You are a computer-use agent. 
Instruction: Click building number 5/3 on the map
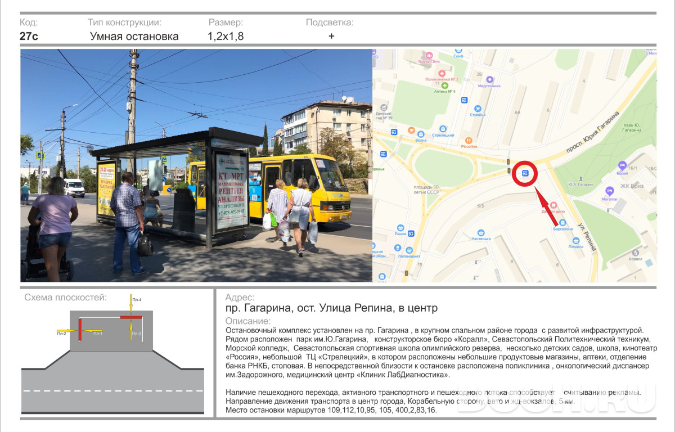pos(480,206)
